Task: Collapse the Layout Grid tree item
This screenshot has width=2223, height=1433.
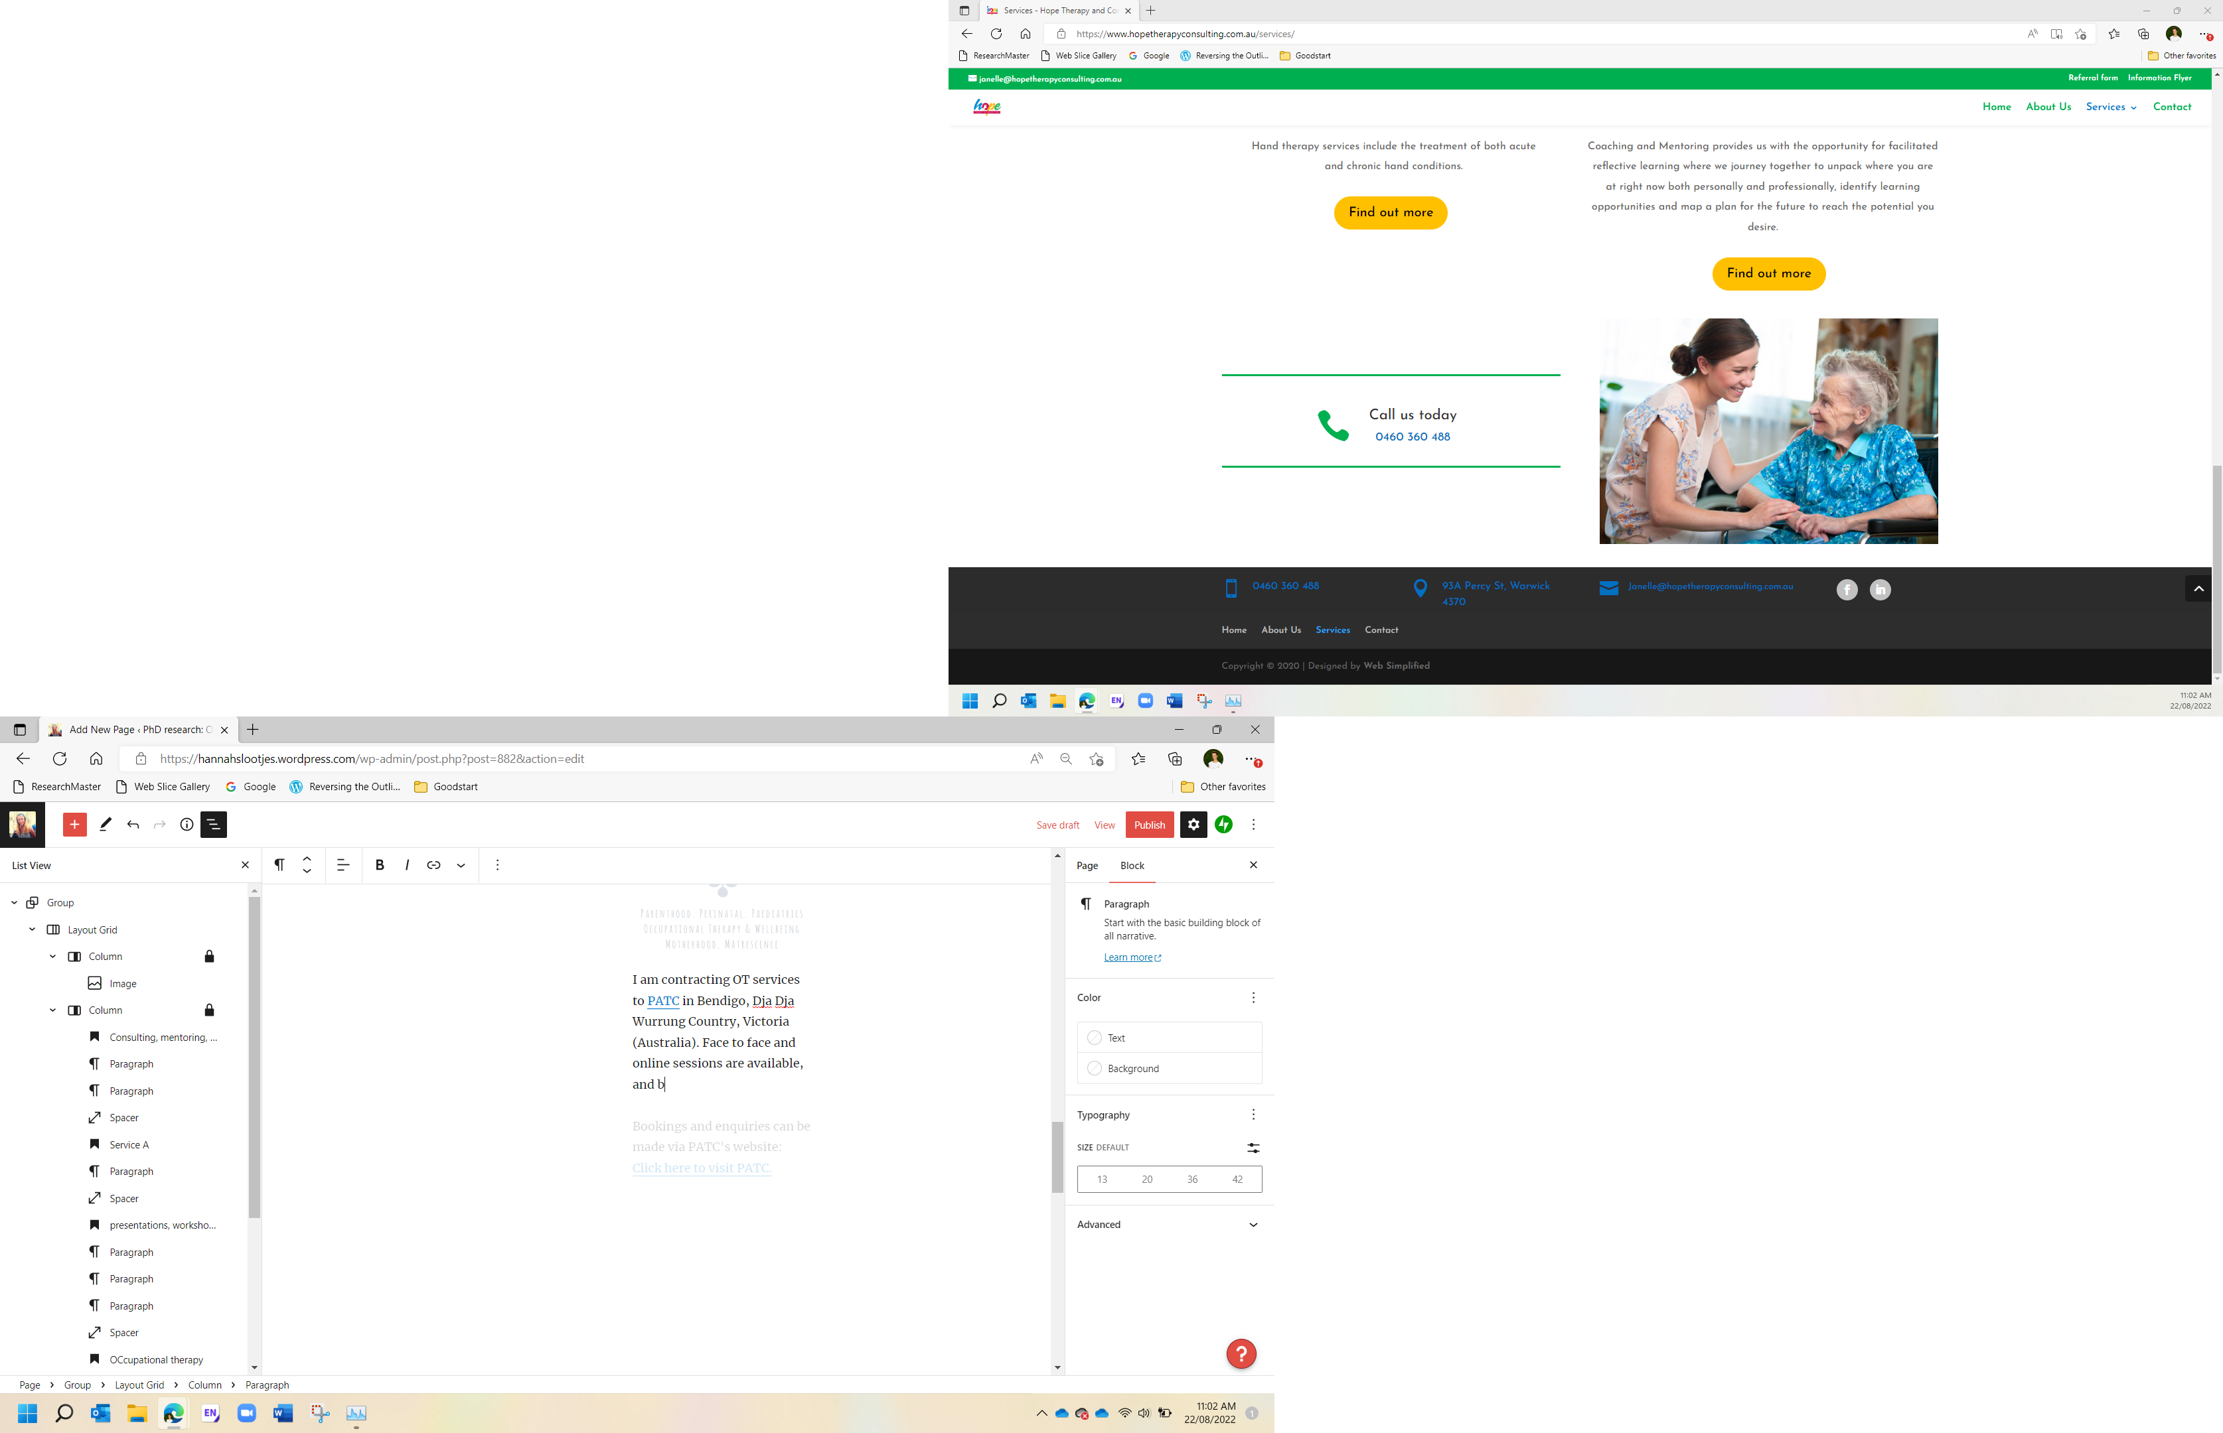Action: pyautogui.click(x=33, y=929)
